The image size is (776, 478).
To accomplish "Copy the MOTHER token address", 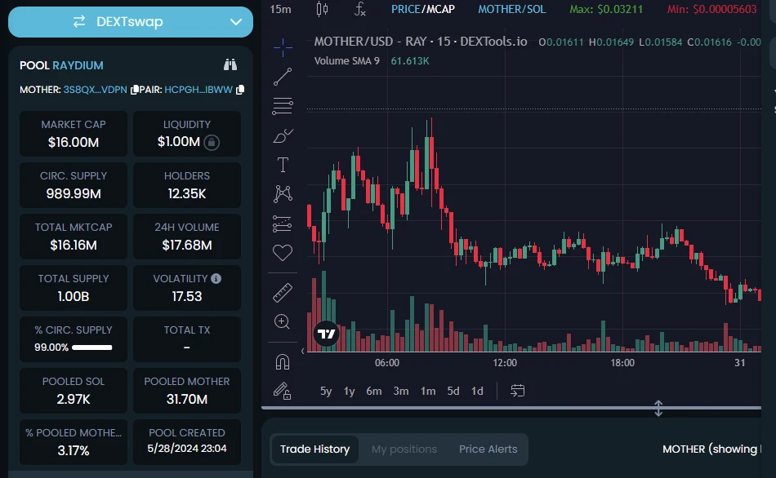I will [x=134, y=90].
